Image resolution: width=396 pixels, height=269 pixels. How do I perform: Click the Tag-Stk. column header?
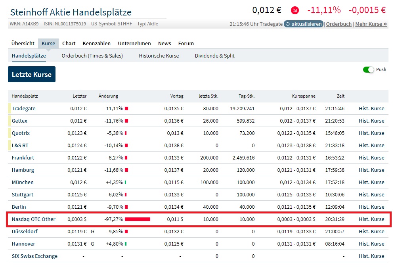pos(247,96)
